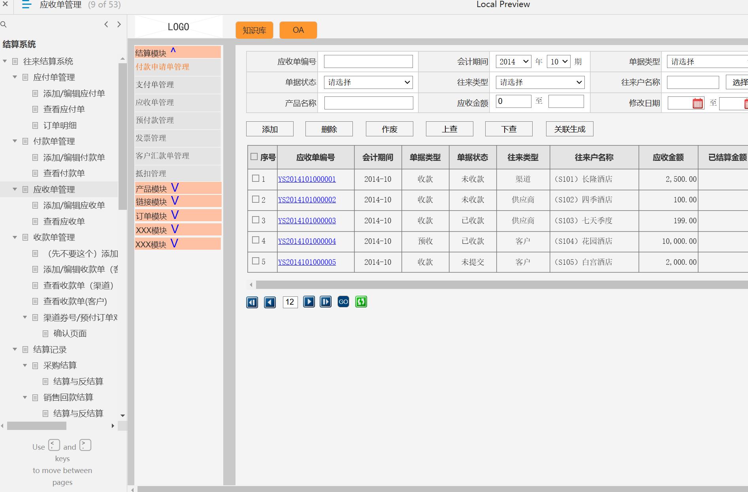Click page icon beside 订单明细

[x=35, y=126]
